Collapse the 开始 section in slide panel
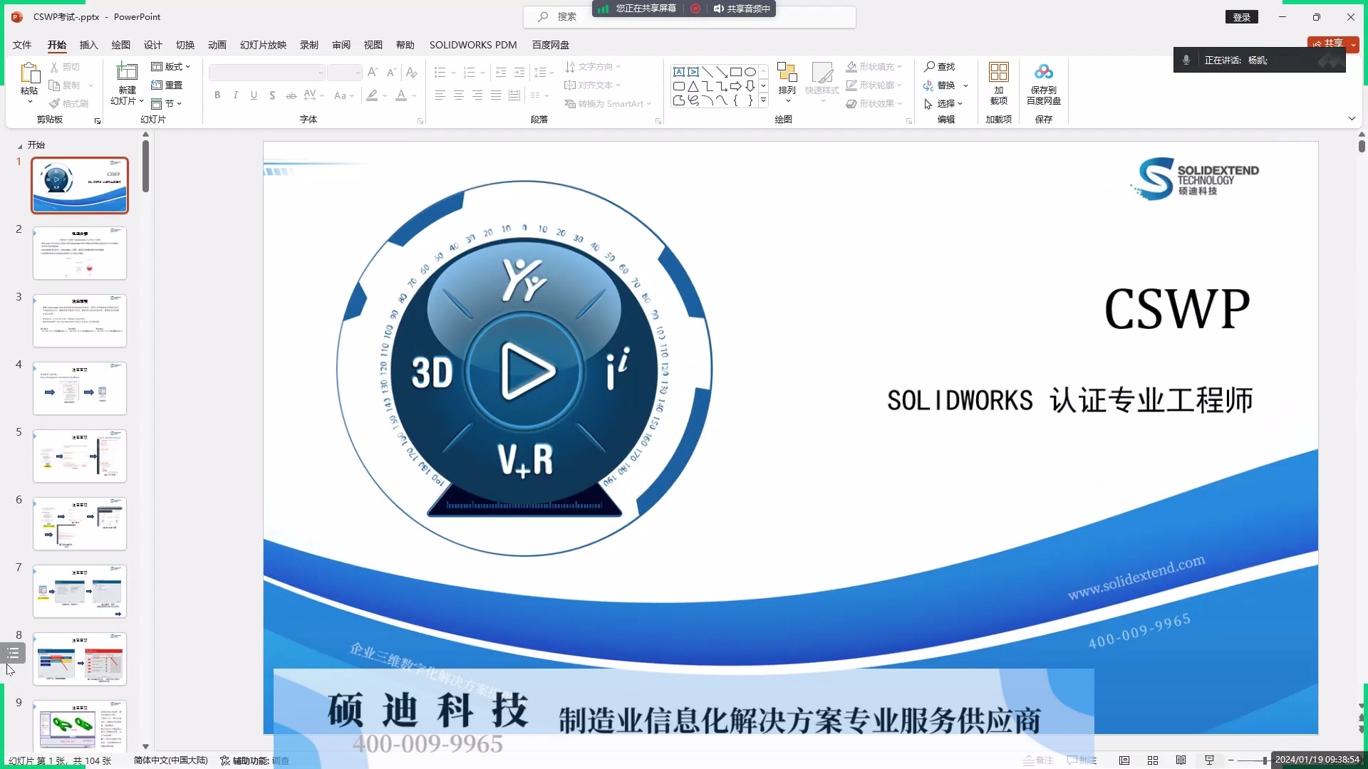The height and width of the screenshot is (769, 1368). point(20,145)
